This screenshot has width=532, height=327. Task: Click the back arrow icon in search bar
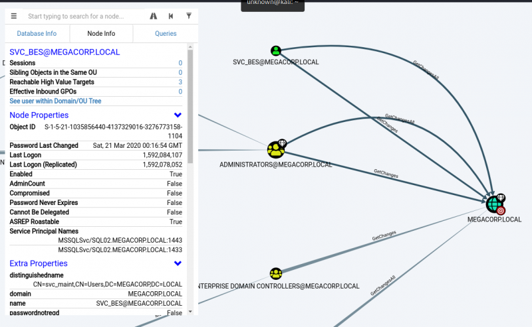(x=171, y=16)
